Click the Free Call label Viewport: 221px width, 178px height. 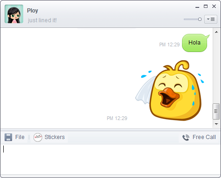pyautogui.click(x=204, y=137)
